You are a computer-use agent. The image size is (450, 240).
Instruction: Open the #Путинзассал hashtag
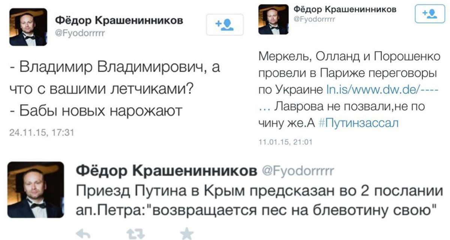[359, 123]
